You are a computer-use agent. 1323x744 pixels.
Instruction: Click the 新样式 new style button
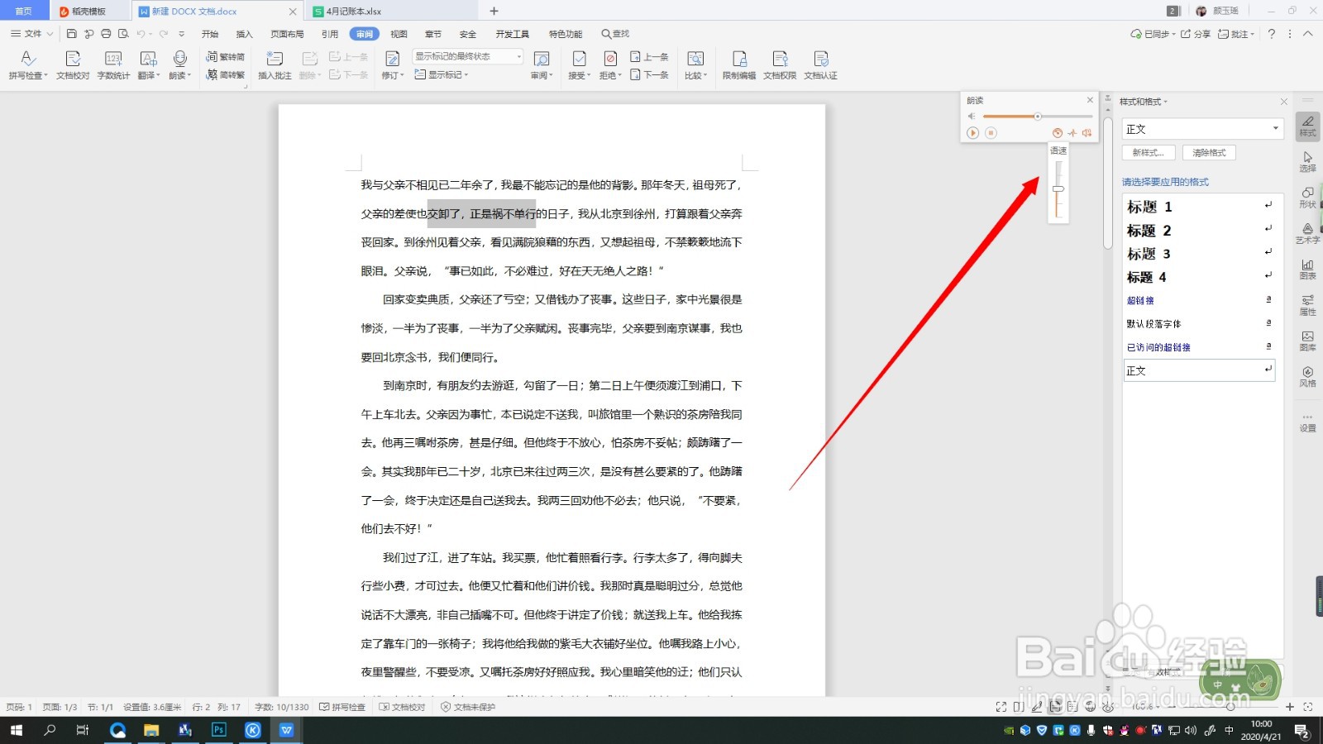pyautogui.click(x=1149, y=152)
